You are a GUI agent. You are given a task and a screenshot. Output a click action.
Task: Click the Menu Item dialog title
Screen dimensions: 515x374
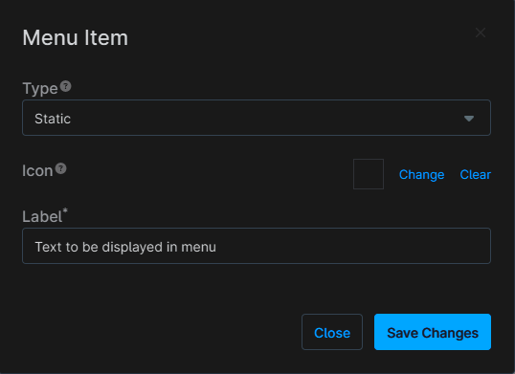click(x=76, y=37)
